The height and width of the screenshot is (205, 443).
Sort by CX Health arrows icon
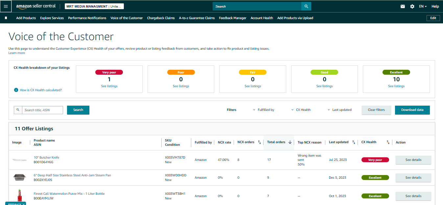(388, 142)
